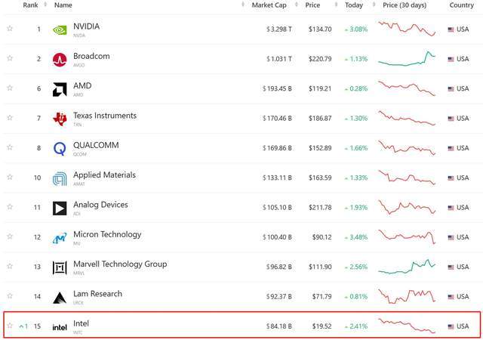The height and width of the screenshot is (340, 483).
Task: Toggle favorite star for Lam Research
Action: [10, 295]
